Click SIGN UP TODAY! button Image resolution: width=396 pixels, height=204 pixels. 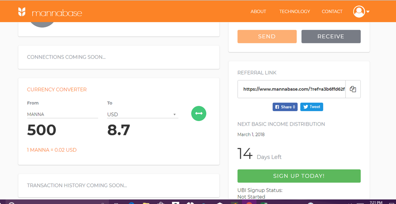pyautogui.click(x=299, y=176)
